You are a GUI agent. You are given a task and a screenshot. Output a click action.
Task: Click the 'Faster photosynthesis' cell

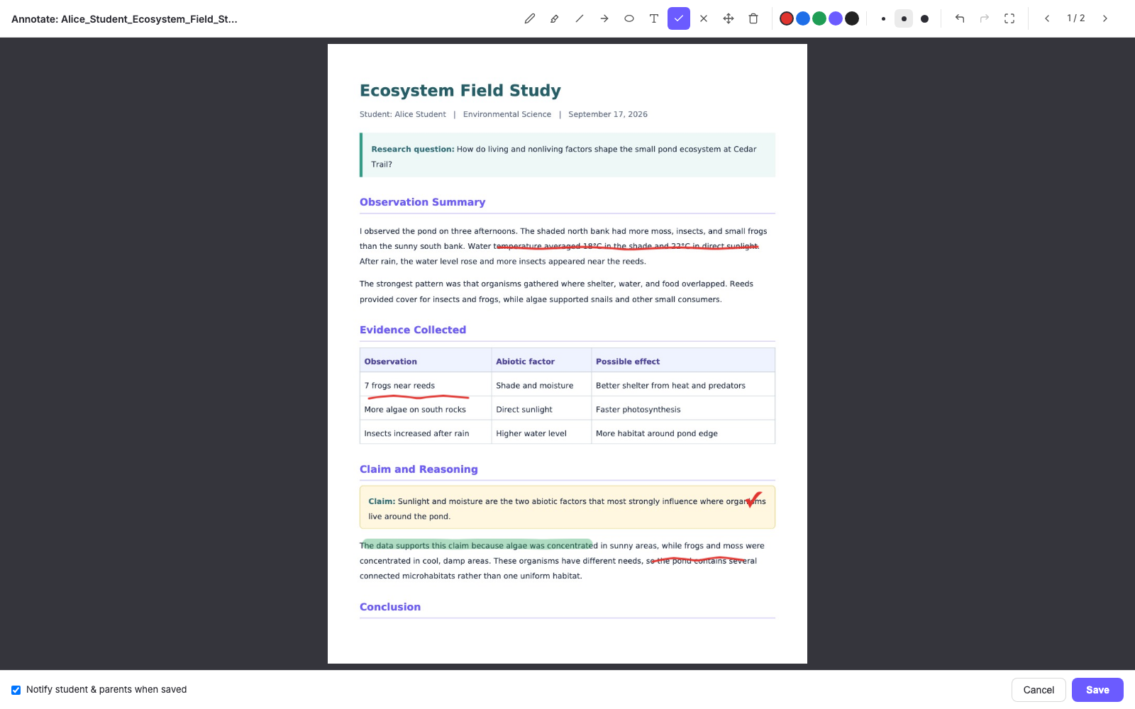click(683, 410)
